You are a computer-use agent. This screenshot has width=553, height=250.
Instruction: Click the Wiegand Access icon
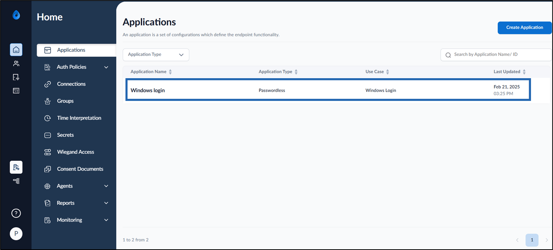pos(47,152)
